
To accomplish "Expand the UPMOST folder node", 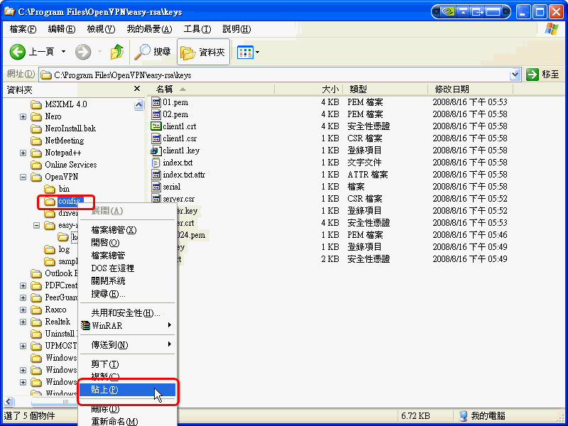I will [x=23, y=346].
